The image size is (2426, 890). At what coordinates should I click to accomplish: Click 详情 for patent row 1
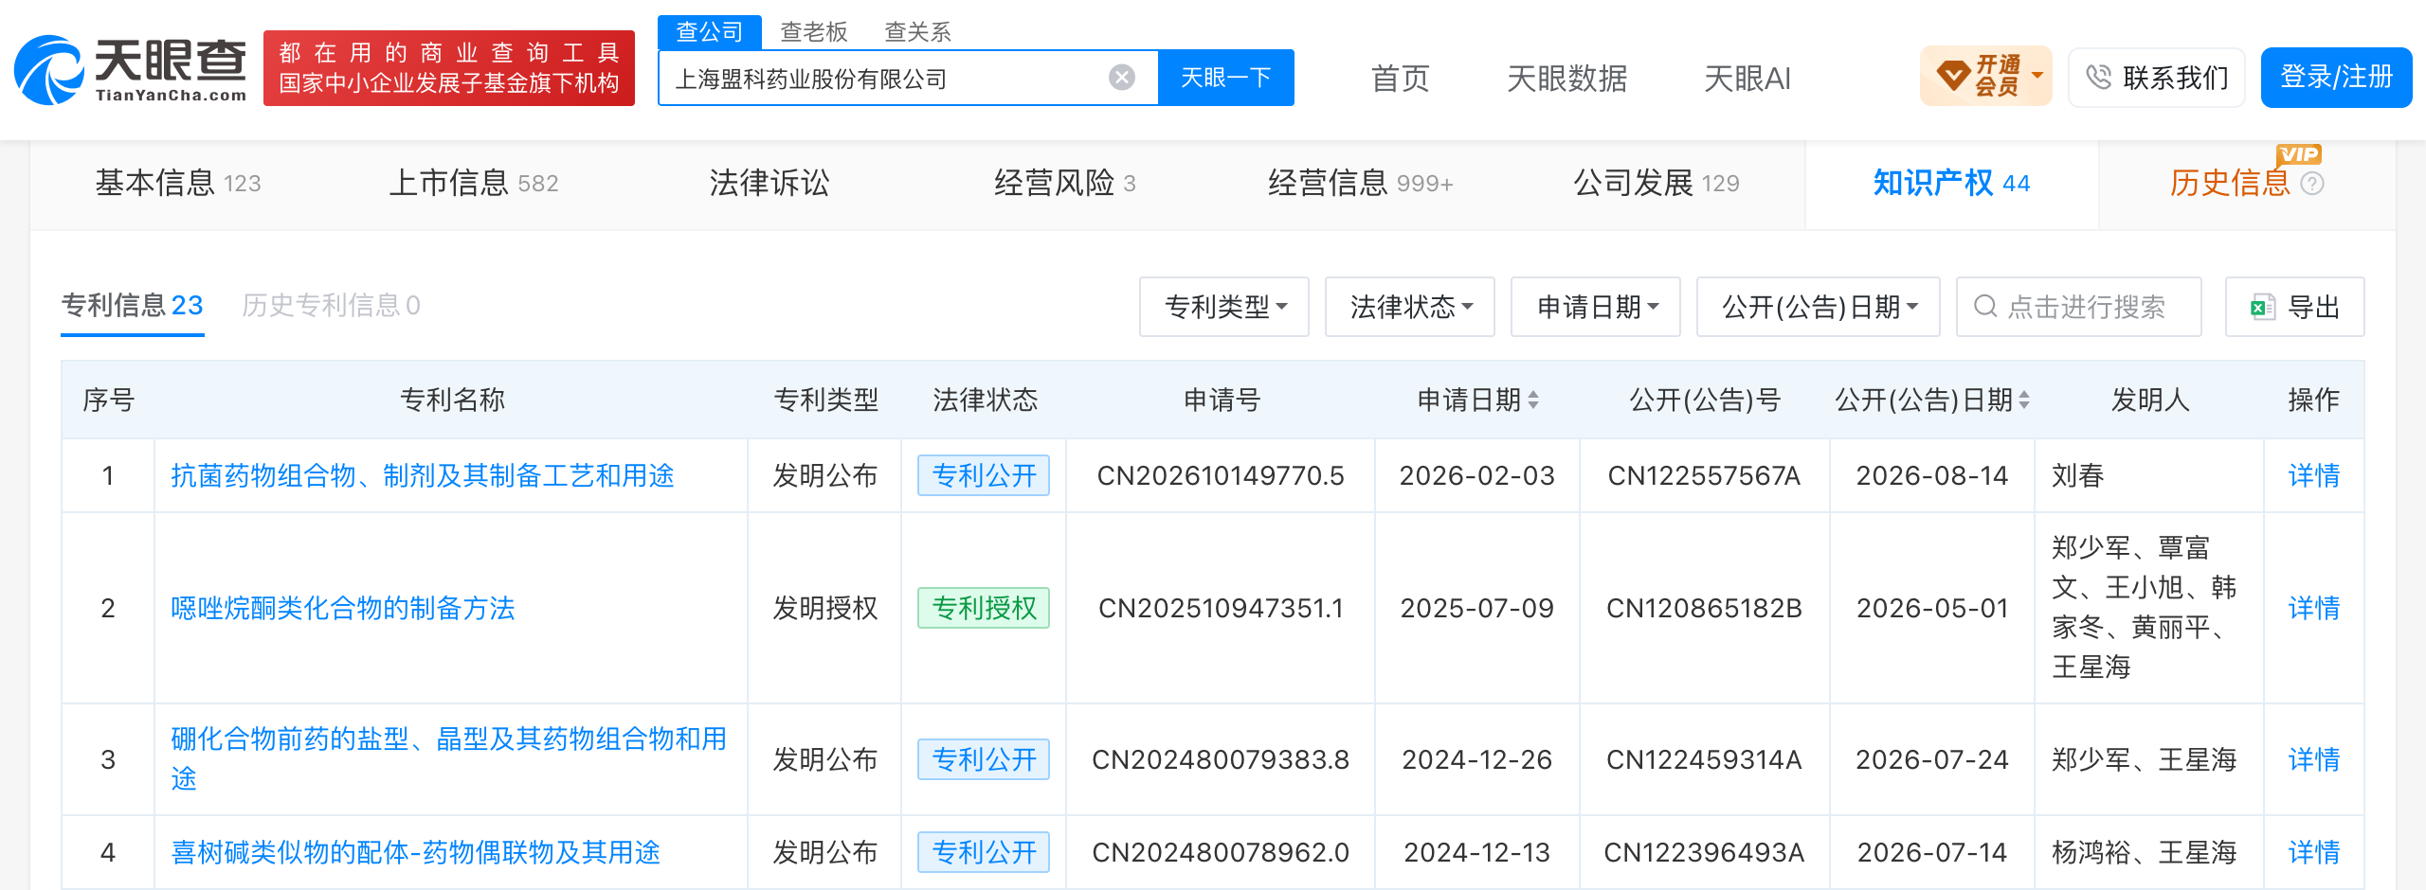[x=2313, y=475]
